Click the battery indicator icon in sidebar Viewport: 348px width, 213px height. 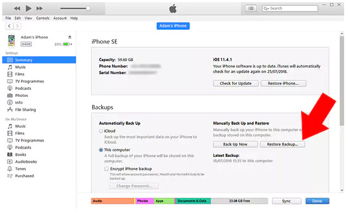click(66, 44)
